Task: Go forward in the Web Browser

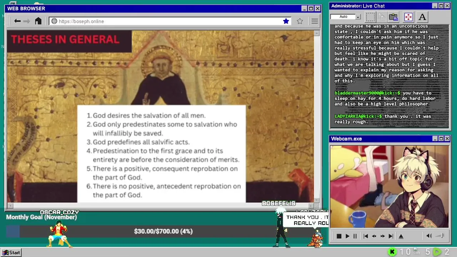Action: pos(26,21)
